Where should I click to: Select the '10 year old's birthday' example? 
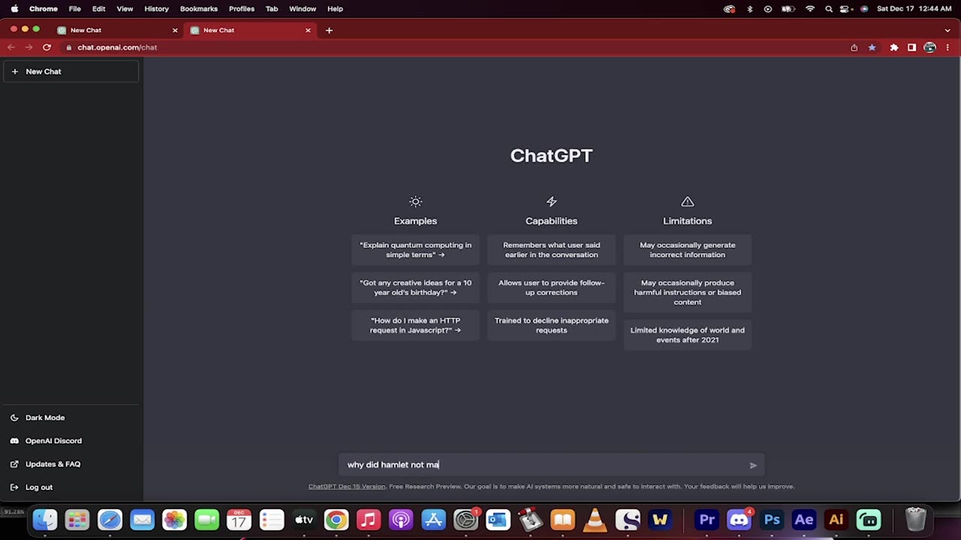(415, 287)
